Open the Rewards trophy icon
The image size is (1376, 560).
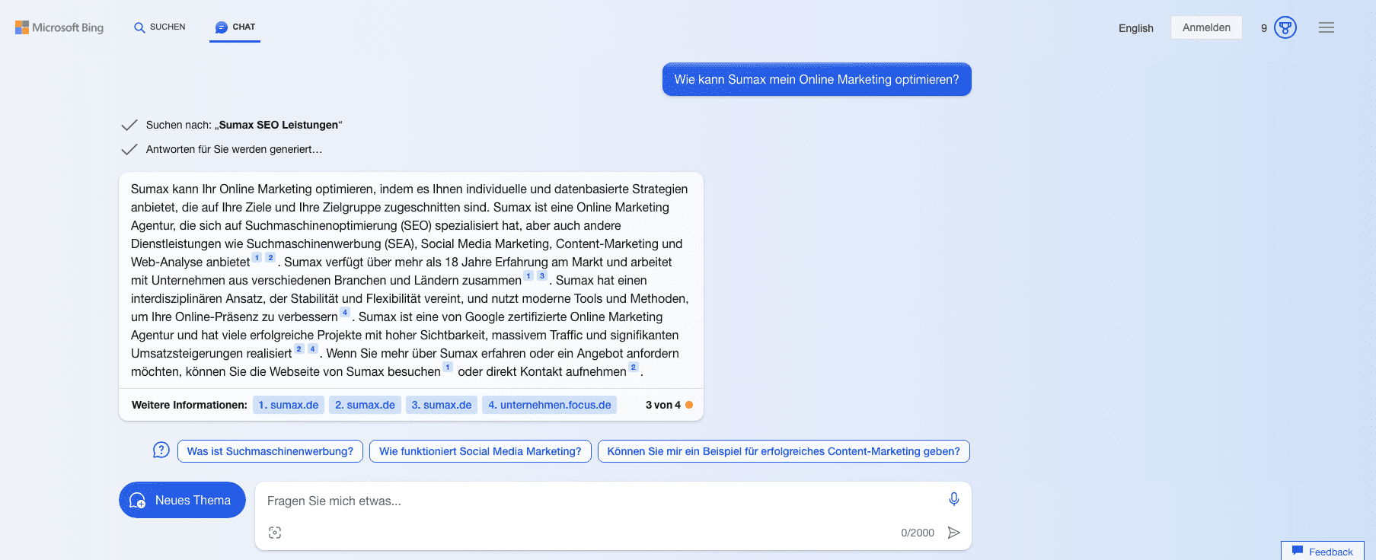1285,28
